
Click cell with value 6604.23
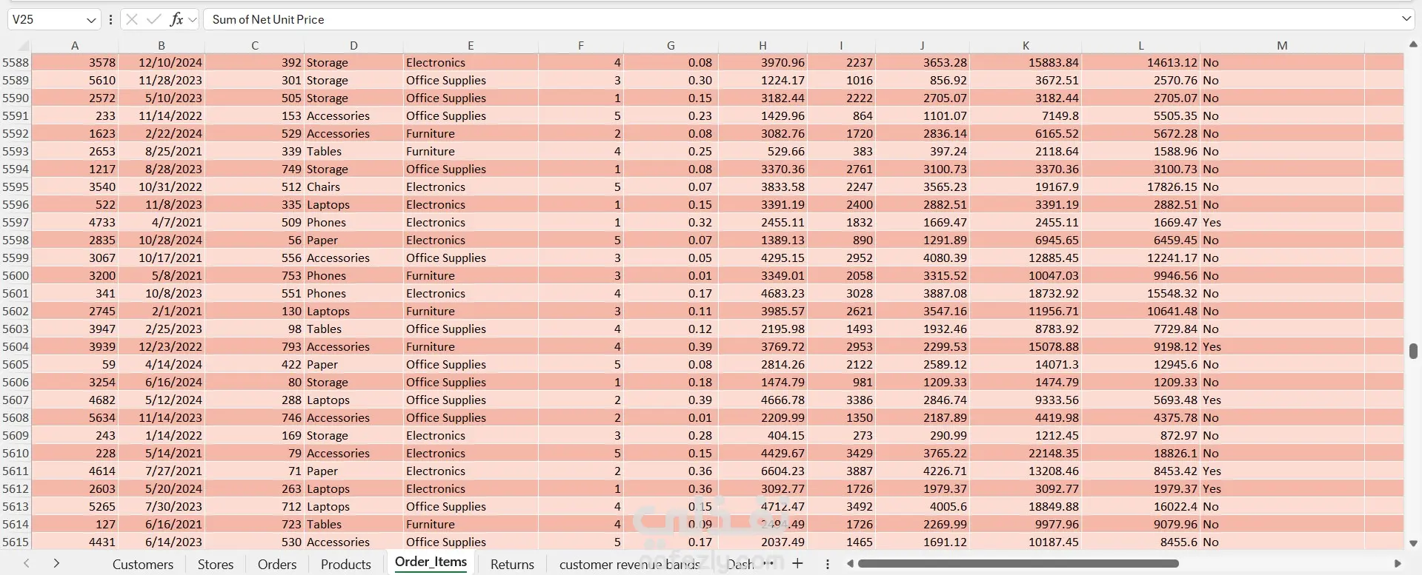[763, 471]
